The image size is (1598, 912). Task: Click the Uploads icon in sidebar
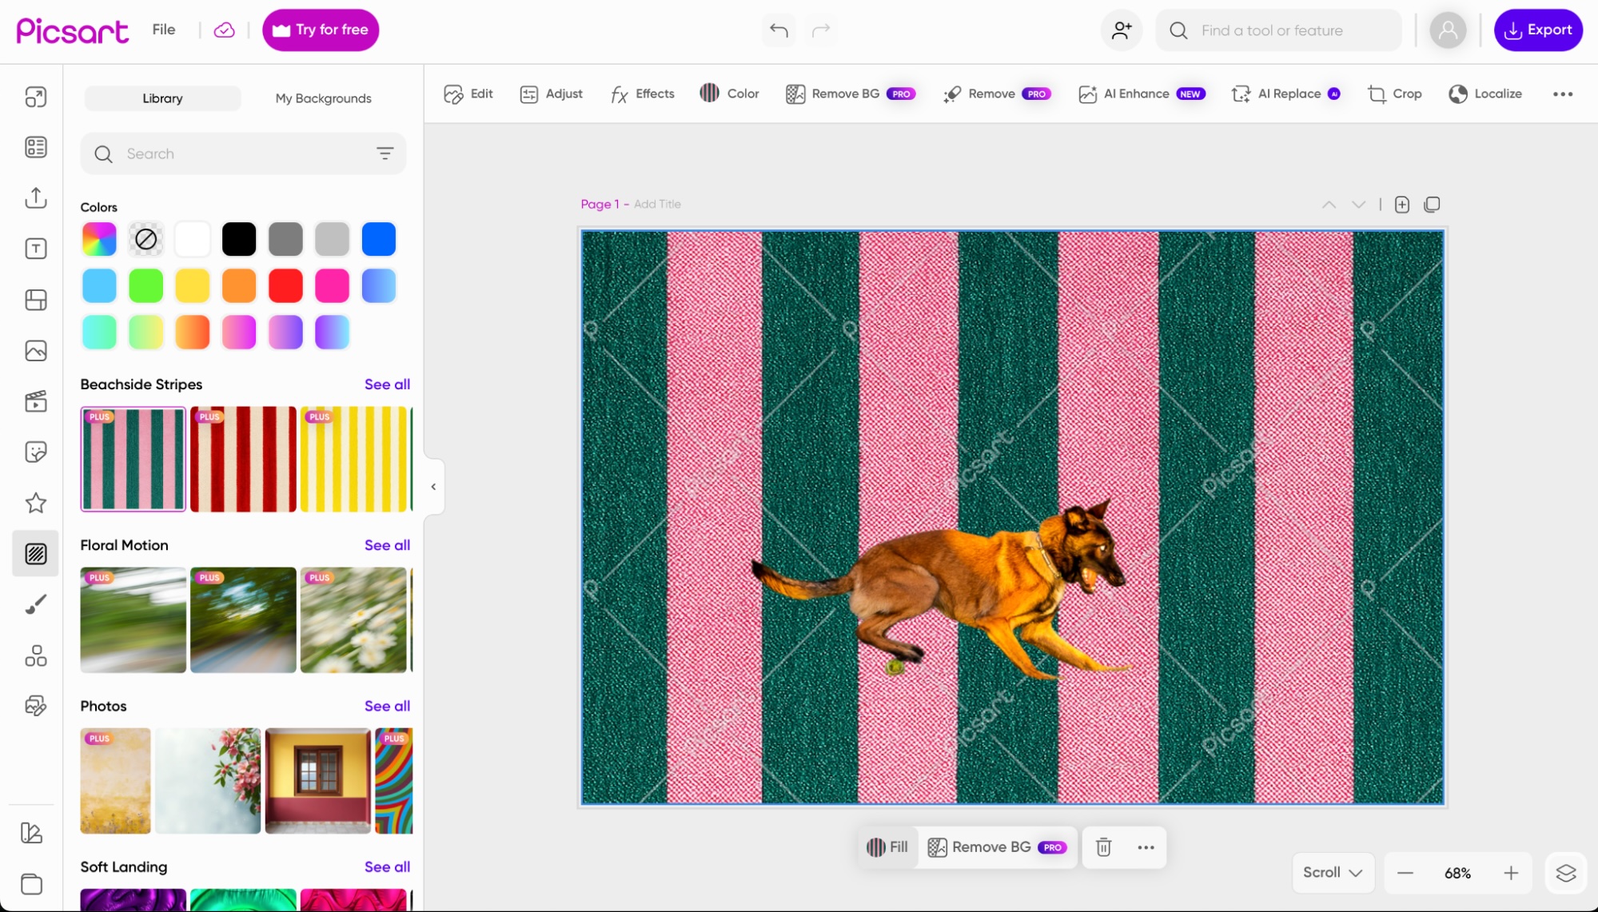35,197
